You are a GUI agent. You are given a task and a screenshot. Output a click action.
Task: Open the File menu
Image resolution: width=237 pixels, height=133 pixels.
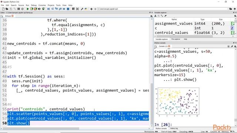pyautogui.click(x=3, y=5)
